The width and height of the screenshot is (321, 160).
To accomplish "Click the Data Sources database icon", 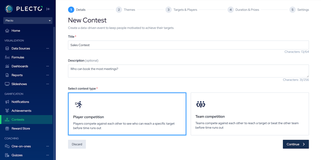I will (x=7, y=48).
